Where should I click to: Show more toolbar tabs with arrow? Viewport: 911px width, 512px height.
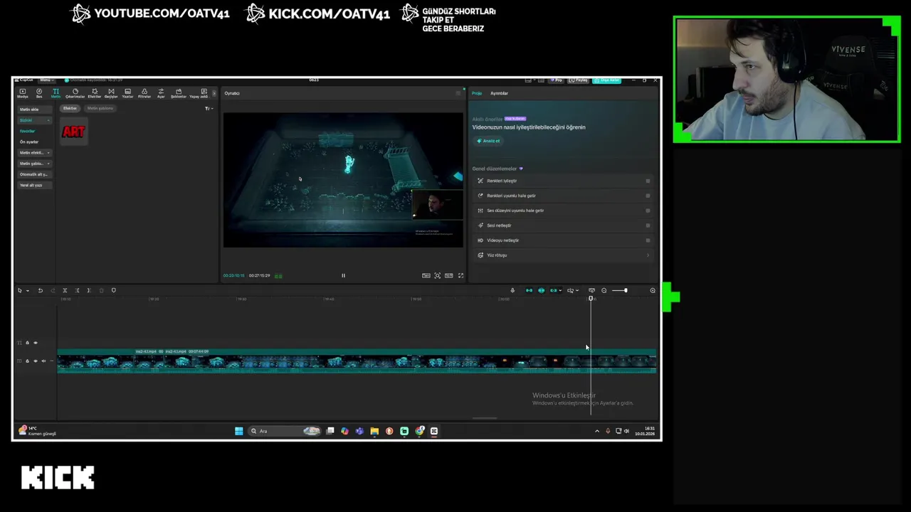(213, 93)
